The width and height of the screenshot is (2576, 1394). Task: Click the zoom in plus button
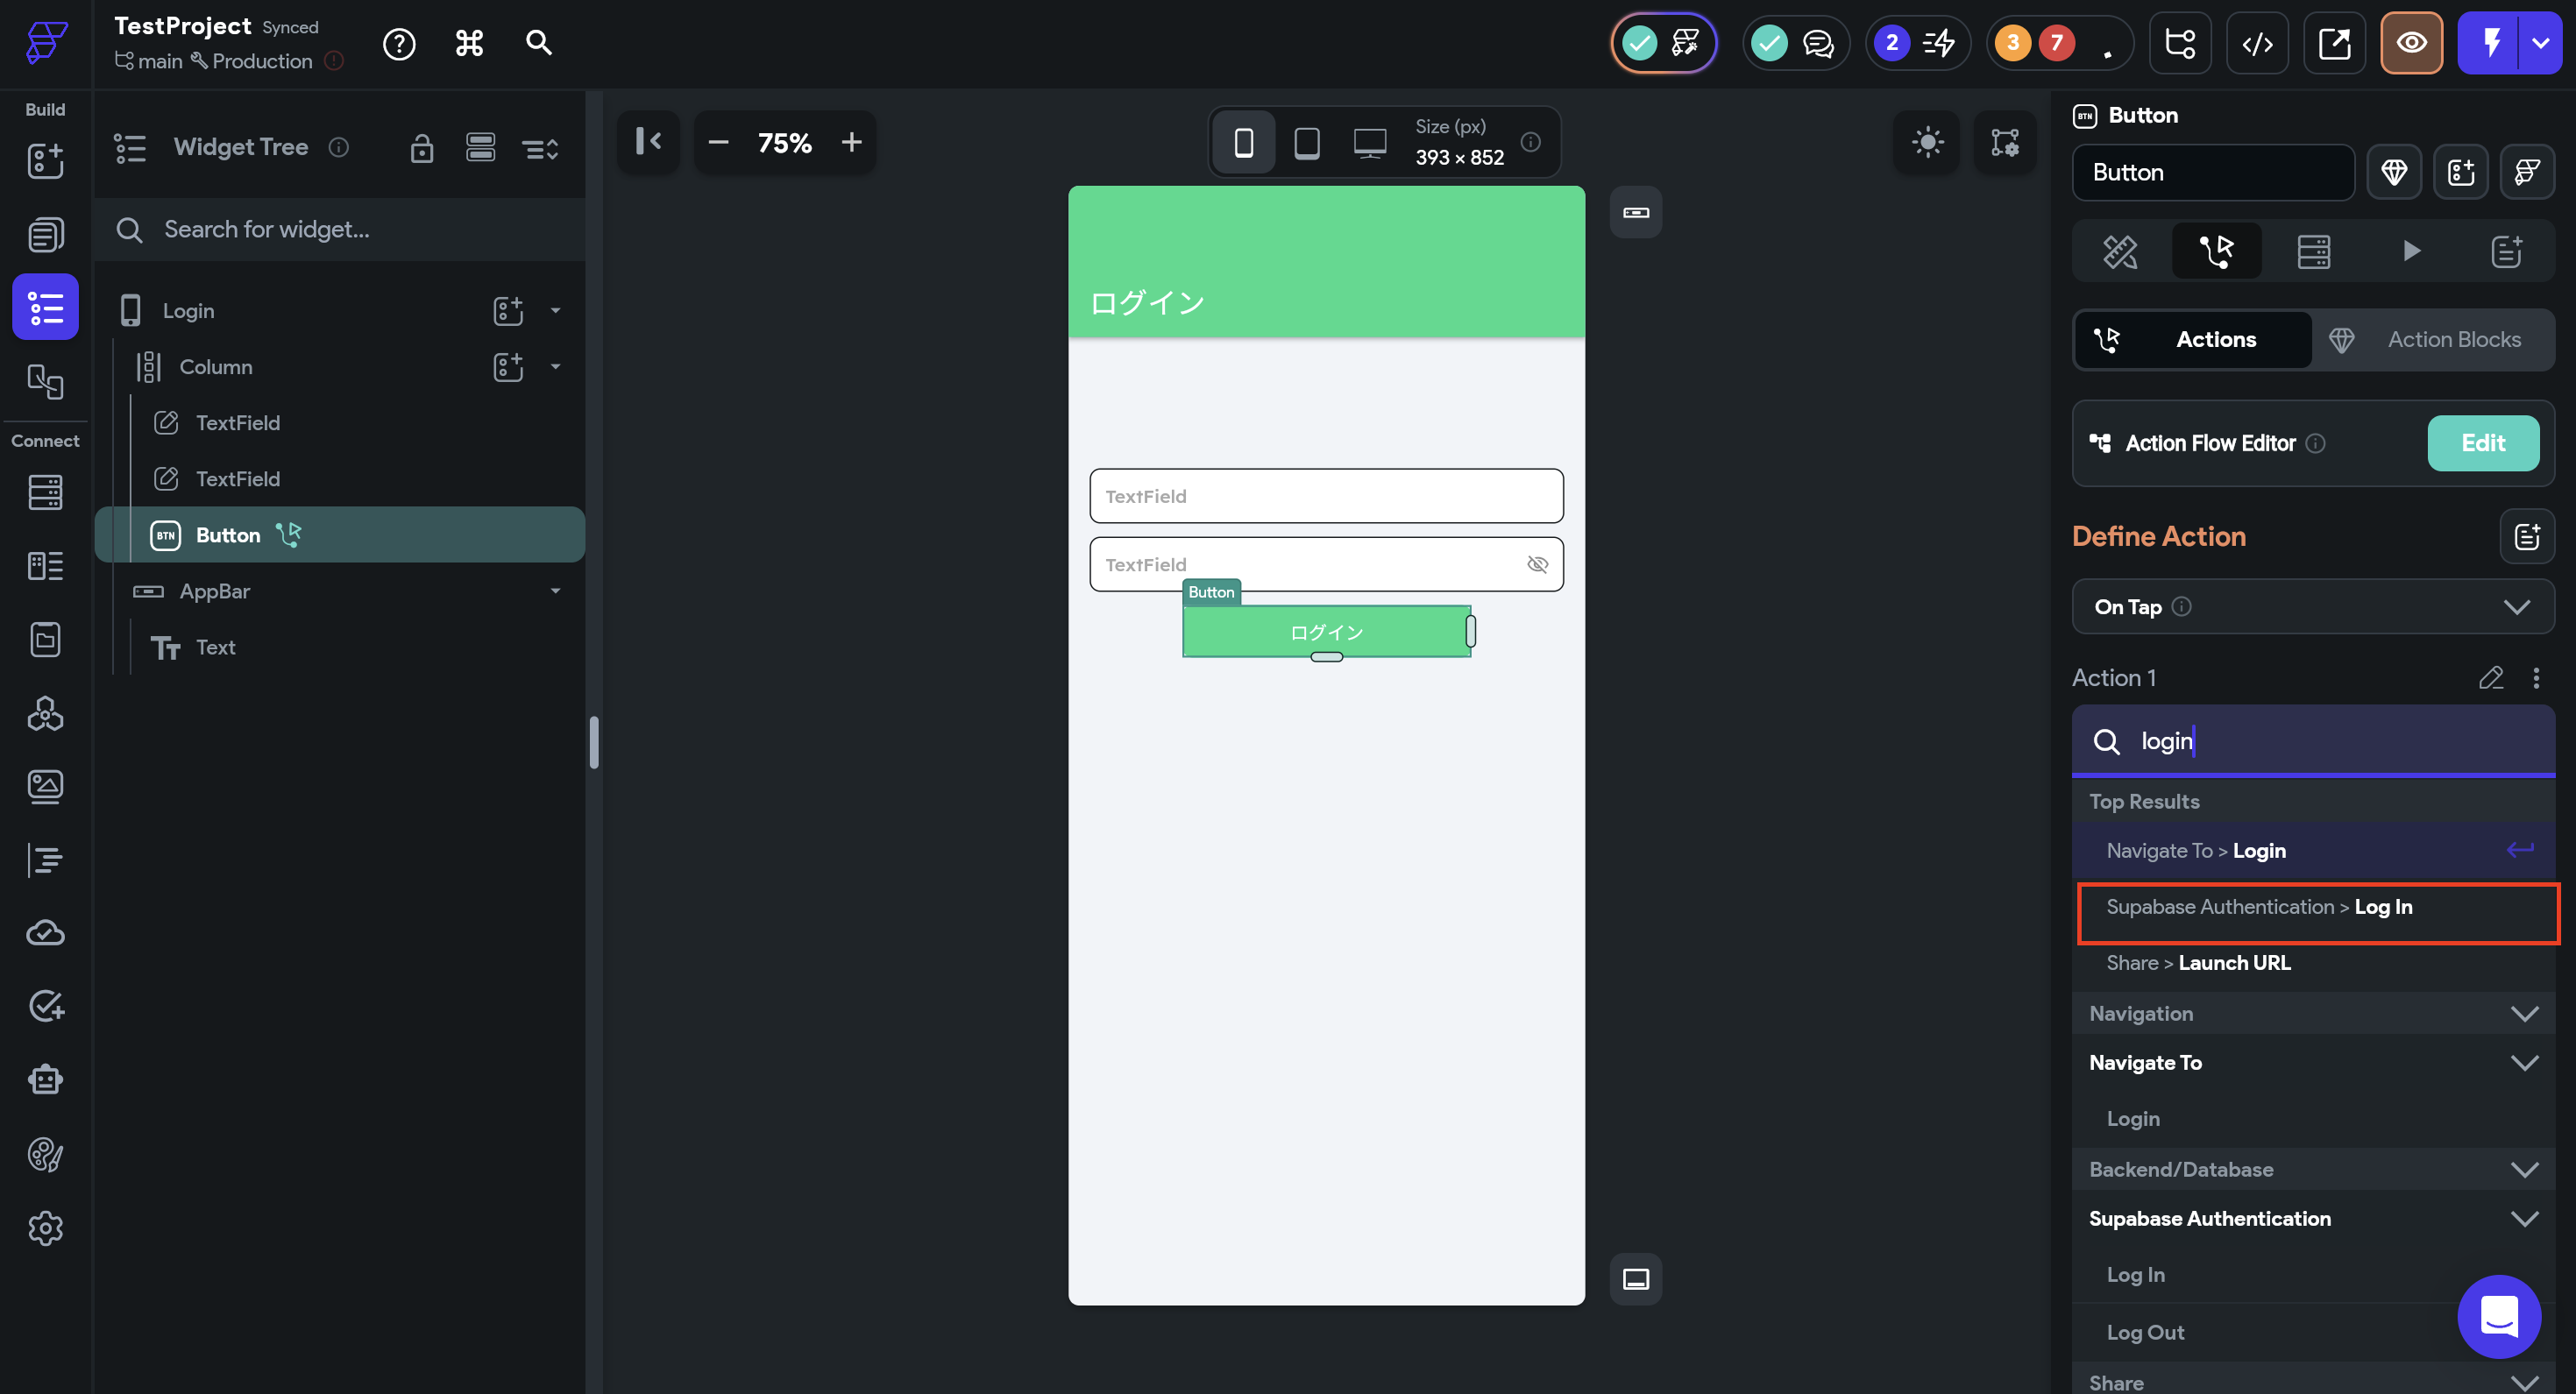(x=851, y=142)
